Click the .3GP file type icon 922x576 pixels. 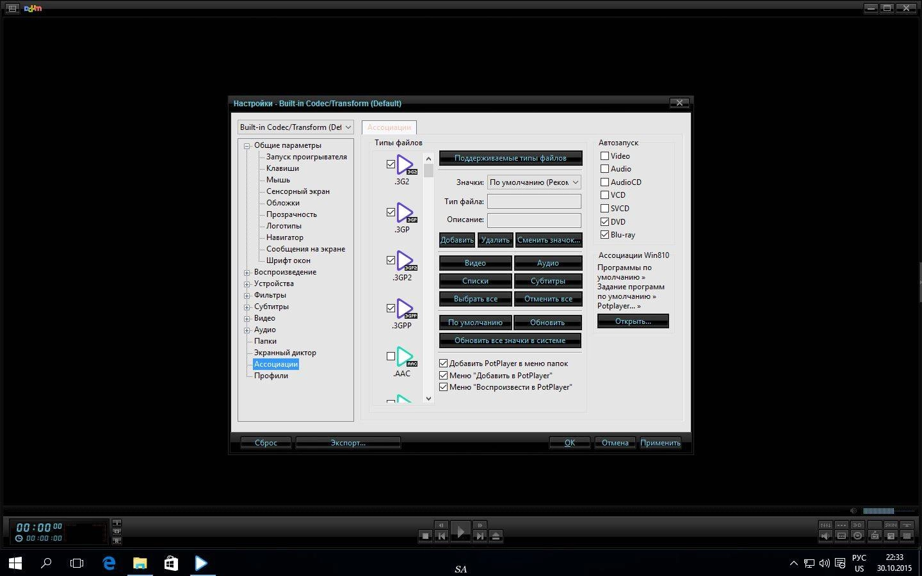pyautogui.click(x=405, y=212)
